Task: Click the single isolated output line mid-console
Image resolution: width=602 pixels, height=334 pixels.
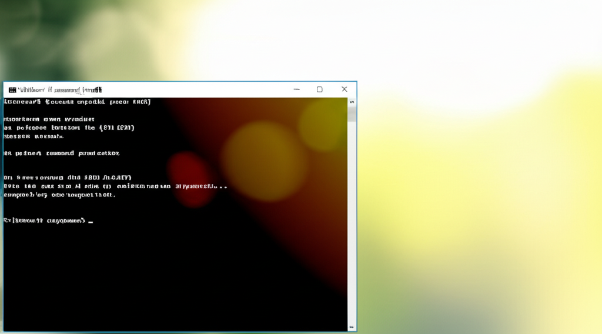Action: (x=62, y=153)
